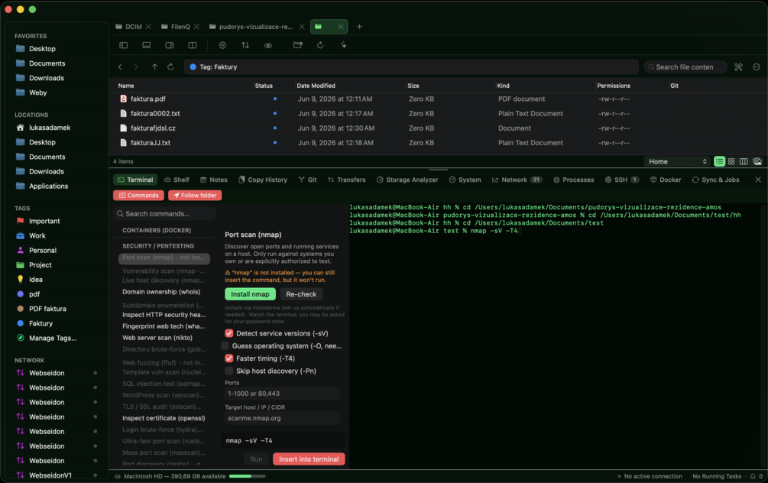The image size is (768, 483).
Task: Go forward with the right chevron
Action: tap(136, 66)
